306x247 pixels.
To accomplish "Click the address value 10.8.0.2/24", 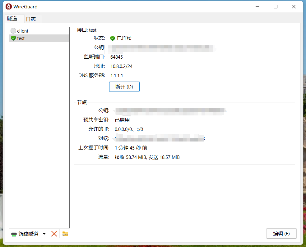I will pyautogui.click(x=121, y=66).
